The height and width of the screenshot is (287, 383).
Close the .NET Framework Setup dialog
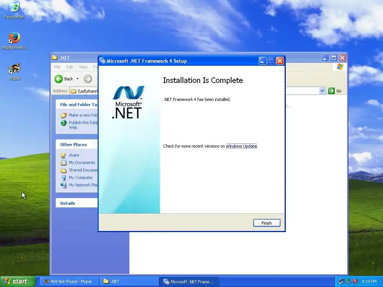pos(280,61)
